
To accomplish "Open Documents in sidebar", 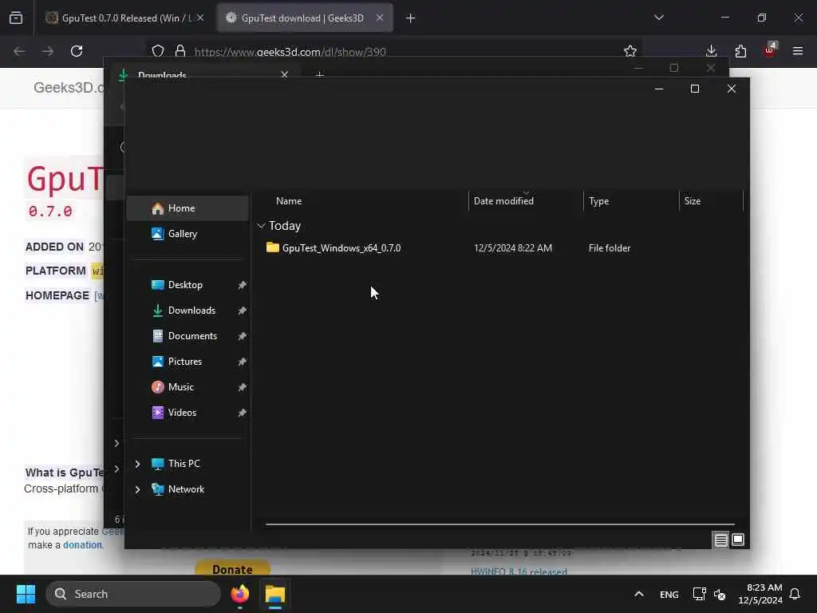I will pos(187,336).
